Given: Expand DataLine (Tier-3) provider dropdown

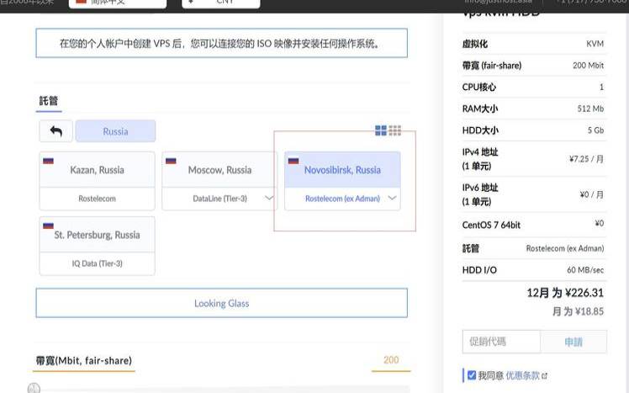Looking at the screenshot, I should tap(269, 198).
